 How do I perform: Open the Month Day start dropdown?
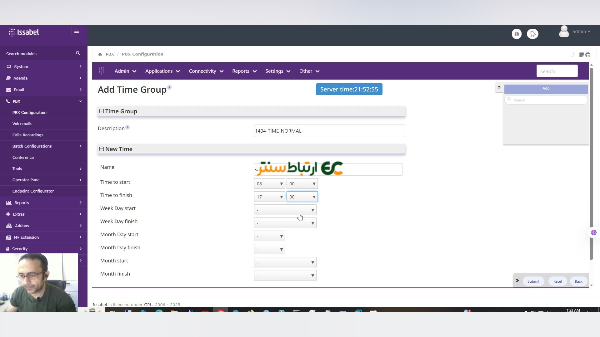269,236
